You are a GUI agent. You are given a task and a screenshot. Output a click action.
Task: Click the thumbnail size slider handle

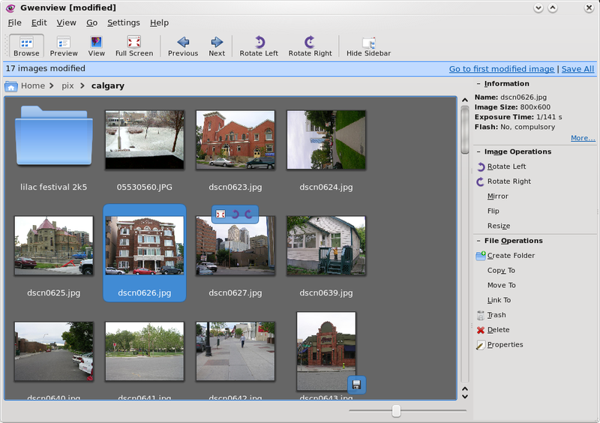pos(397,411)
